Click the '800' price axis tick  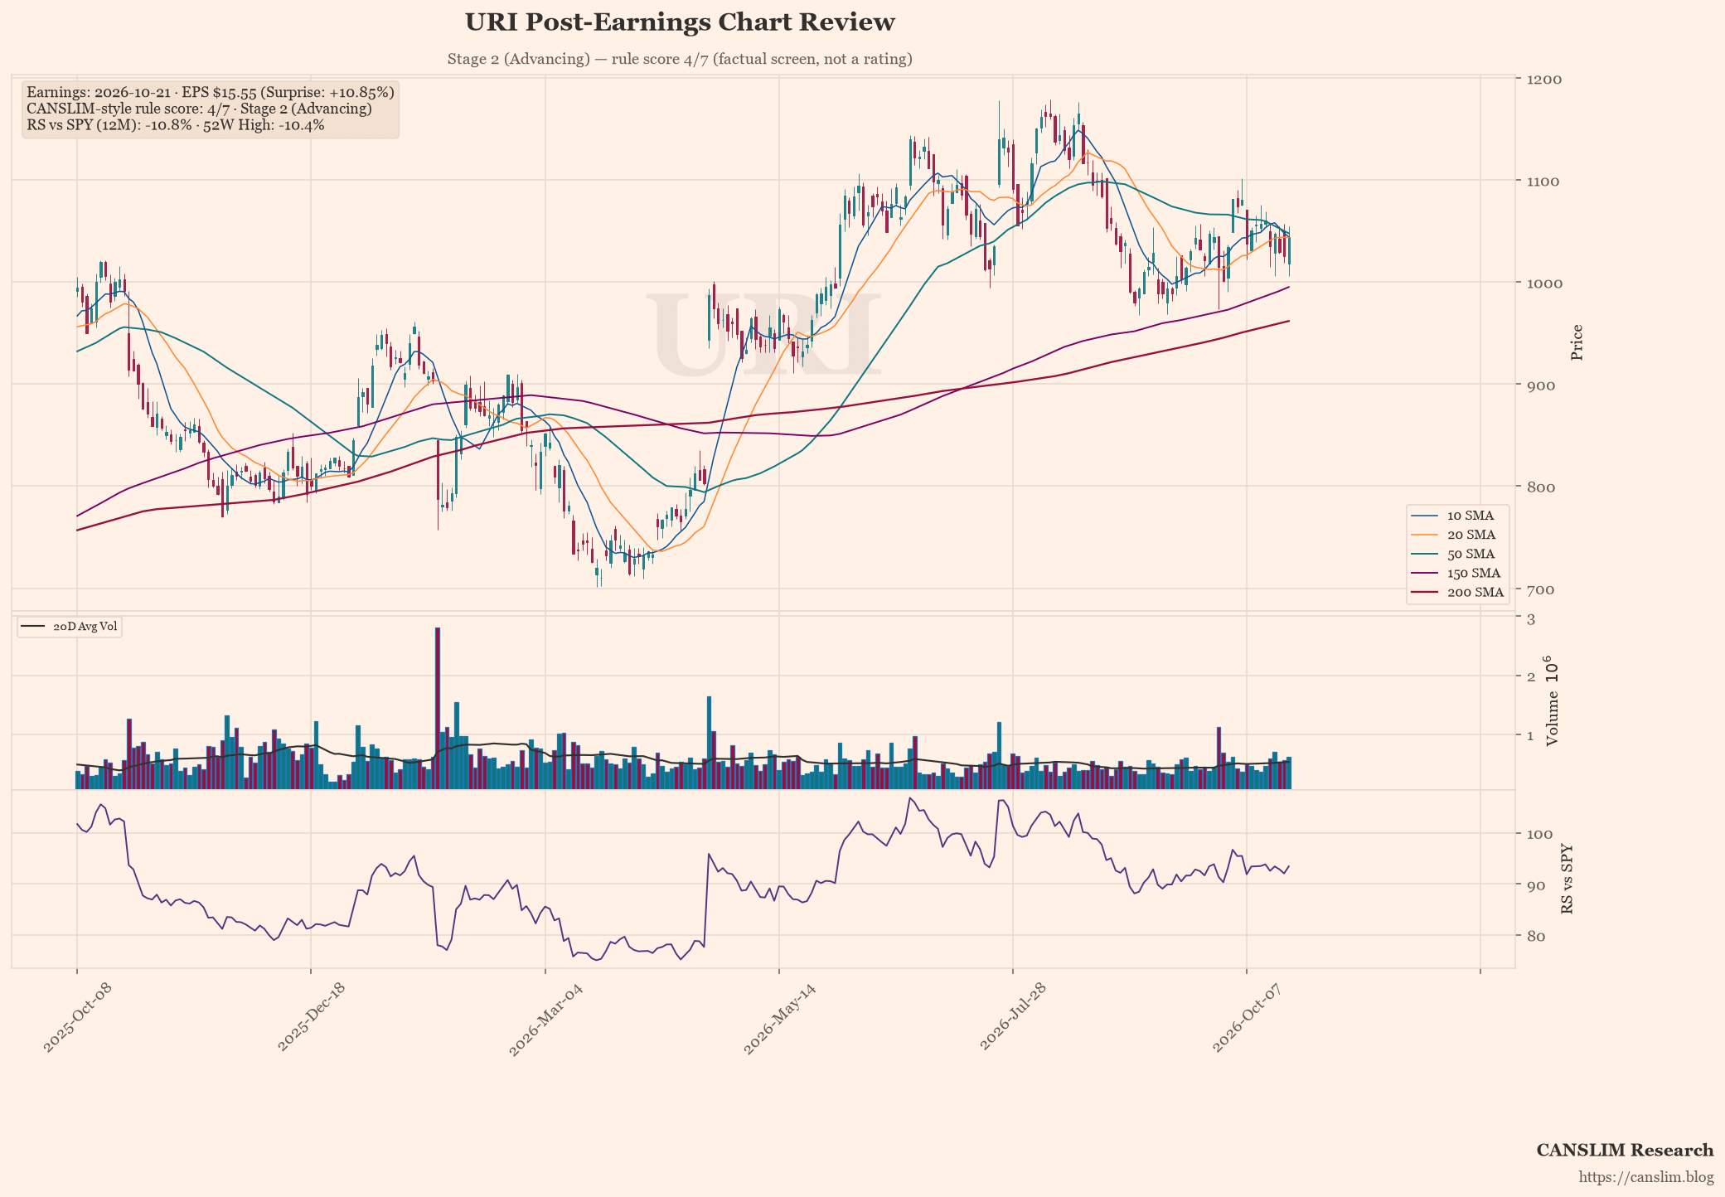tap(1540, 487)
